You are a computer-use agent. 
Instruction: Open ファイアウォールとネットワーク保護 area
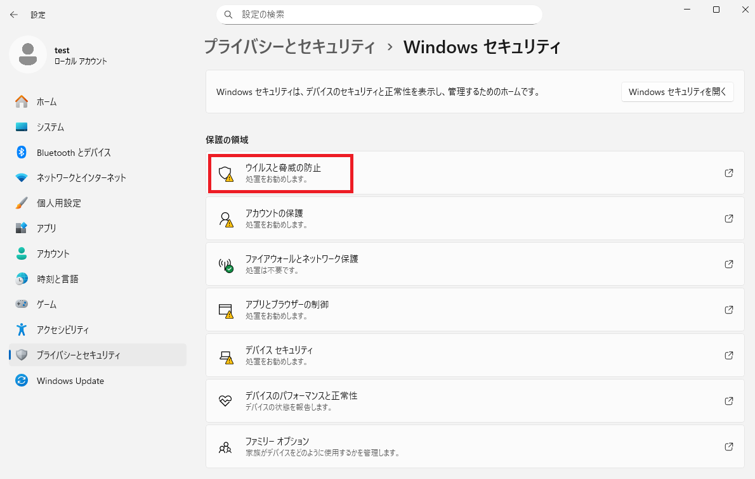(x=475, y=264)
